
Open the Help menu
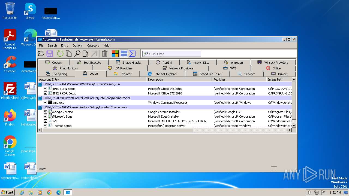(x=107, y=45)
